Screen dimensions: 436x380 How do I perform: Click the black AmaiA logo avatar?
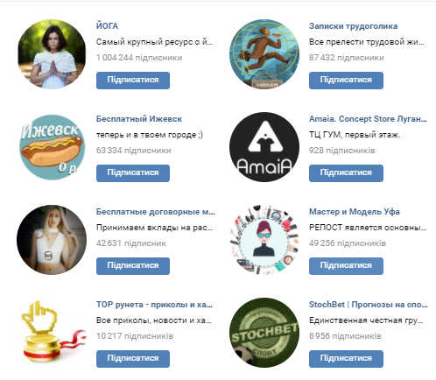click(x=264, y=147)
